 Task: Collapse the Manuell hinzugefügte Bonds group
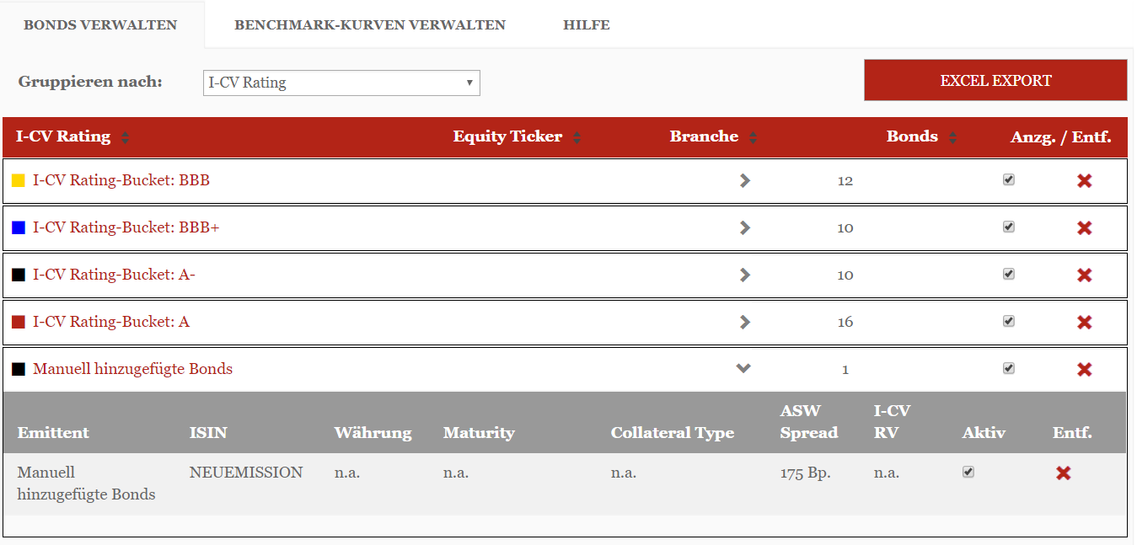coord(743,368)
